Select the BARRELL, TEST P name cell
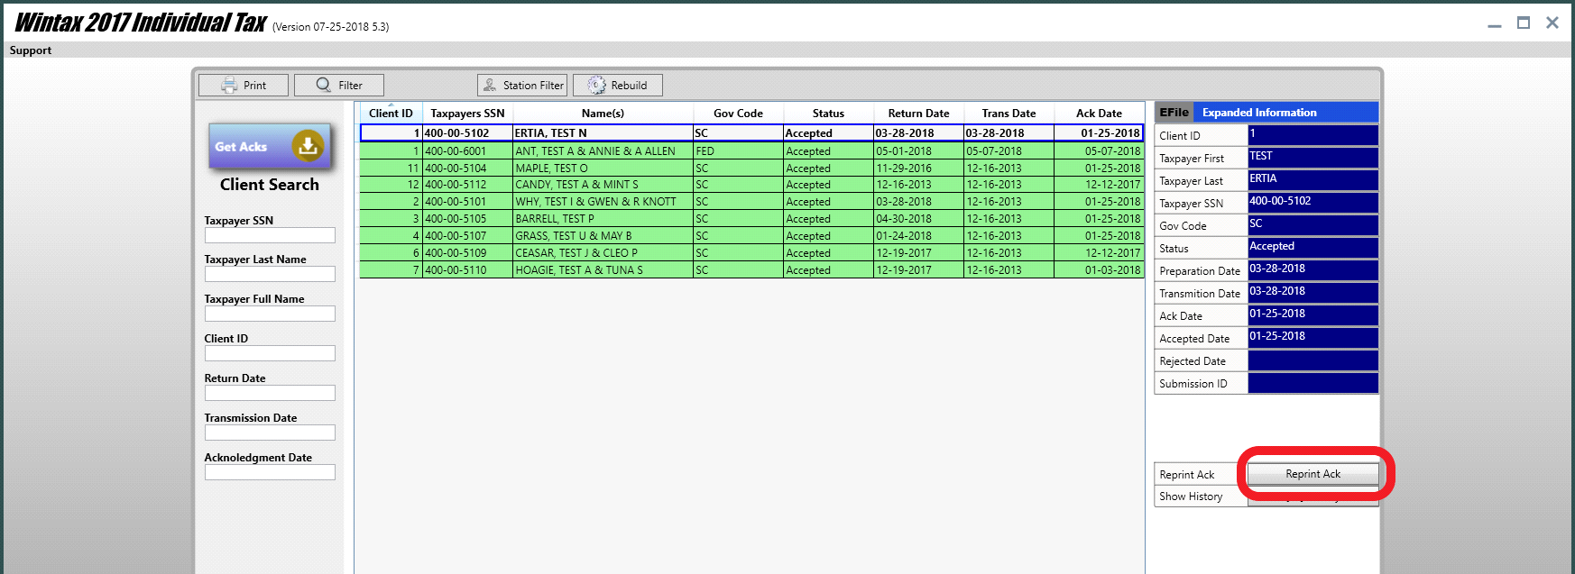The width and height of the screenshot is (1575, 574). (603, 219)
